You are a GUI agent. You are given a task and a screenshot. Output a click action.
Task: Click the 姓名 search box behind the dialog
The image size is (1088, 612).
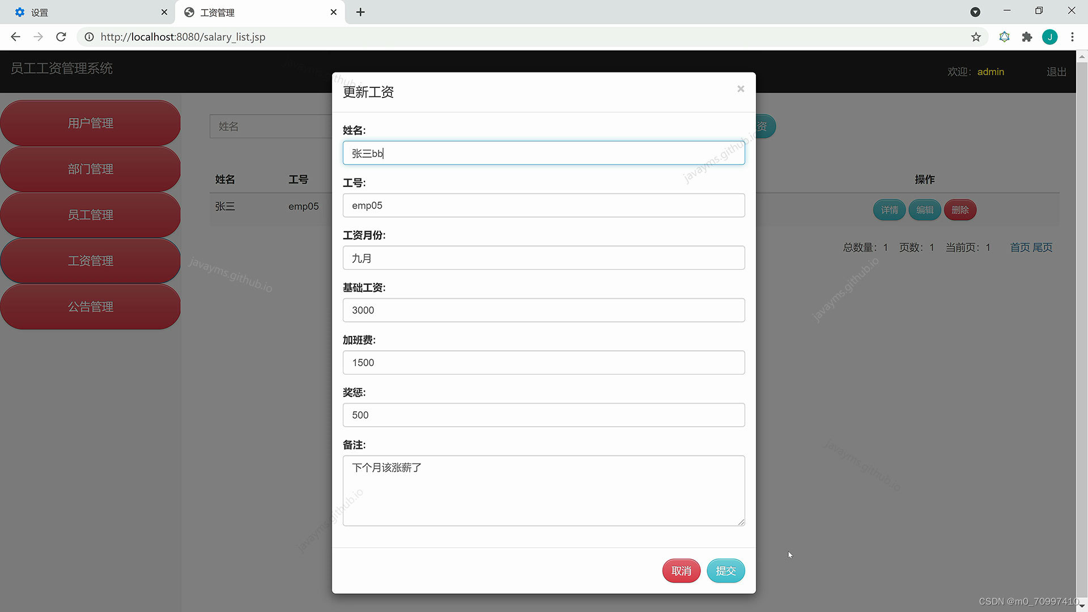(x=271, y=126)
